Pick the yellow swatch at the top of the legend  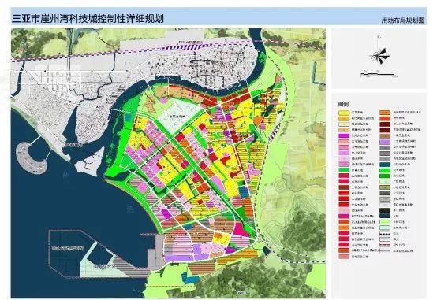coord(344,113)
